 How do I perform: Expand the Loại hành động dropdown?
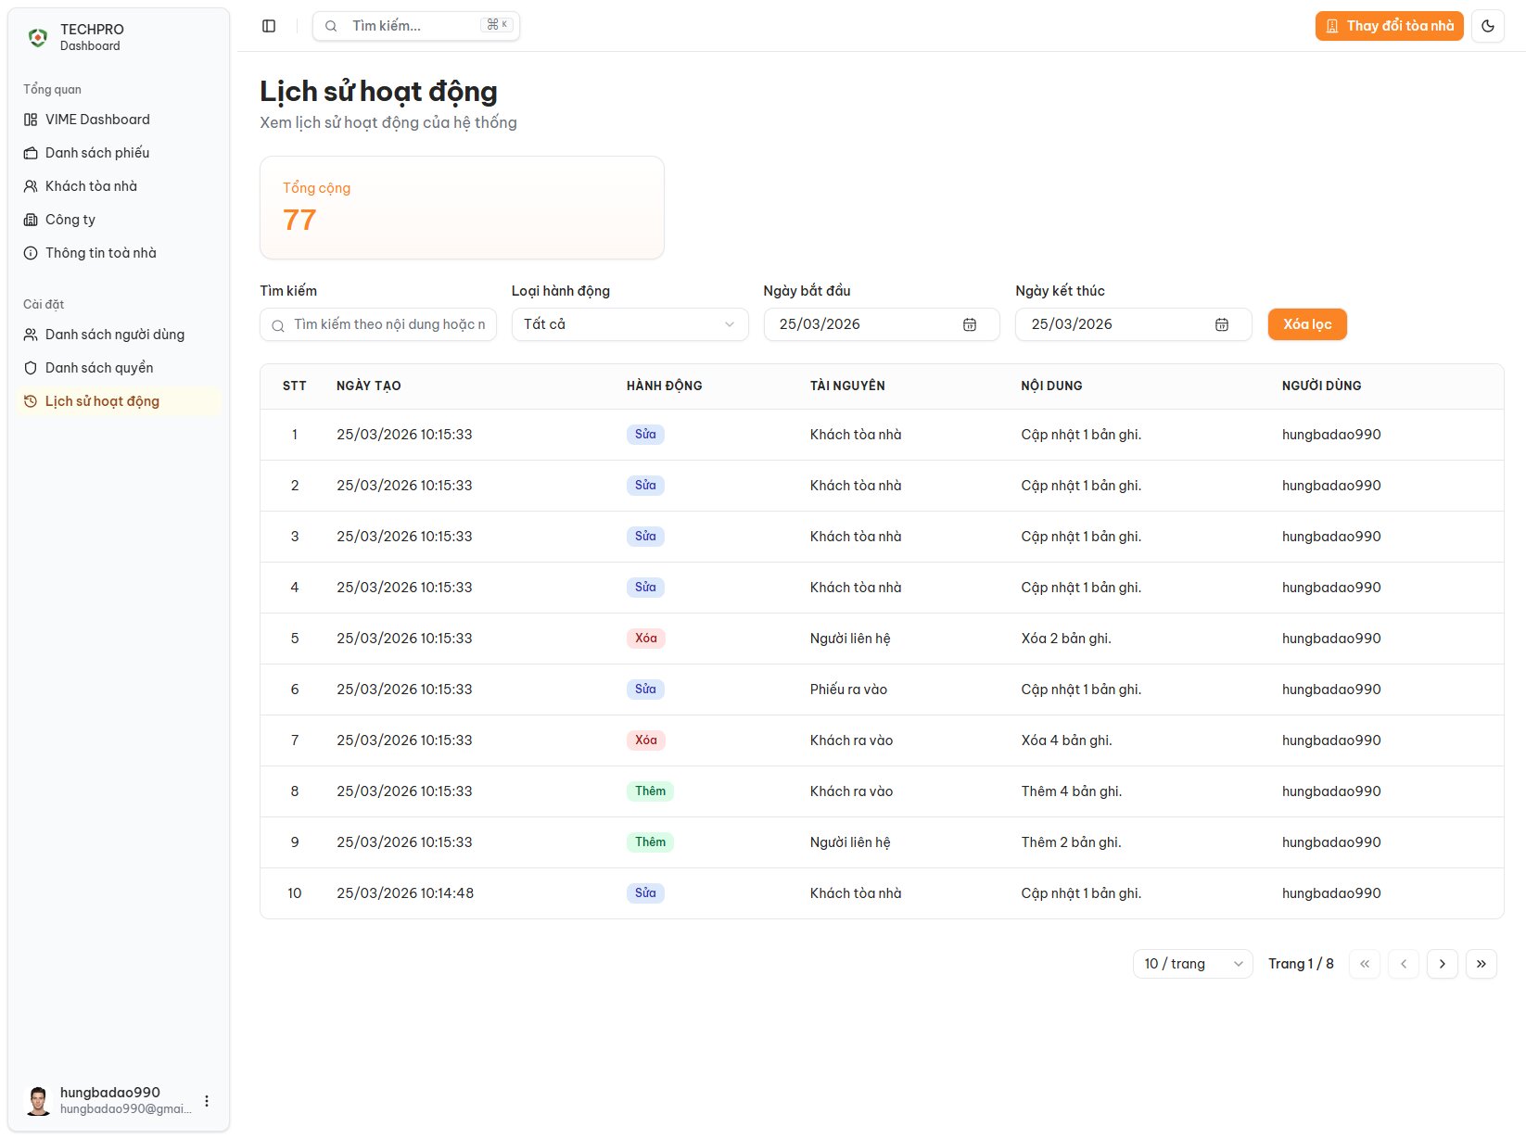click(629, 324)
